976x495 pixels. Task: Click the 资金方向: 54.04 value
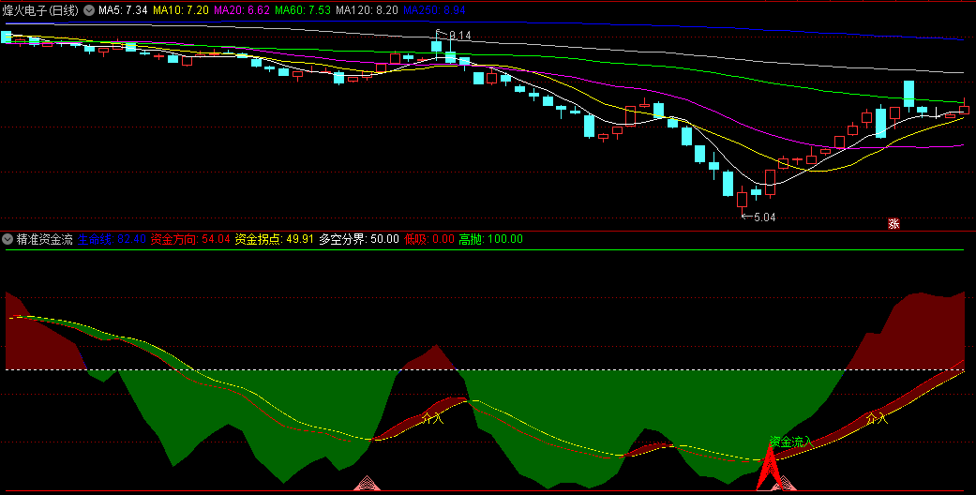pos(190,239)
